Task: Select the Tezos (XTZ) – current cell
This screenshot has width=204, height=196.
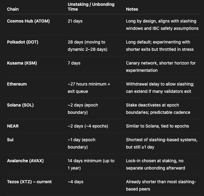Action: pyautogui.click(x=29, y=182)
